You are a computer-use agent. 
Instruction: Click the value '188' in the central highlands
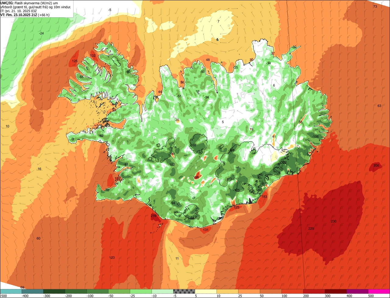(x=196, y=177)
